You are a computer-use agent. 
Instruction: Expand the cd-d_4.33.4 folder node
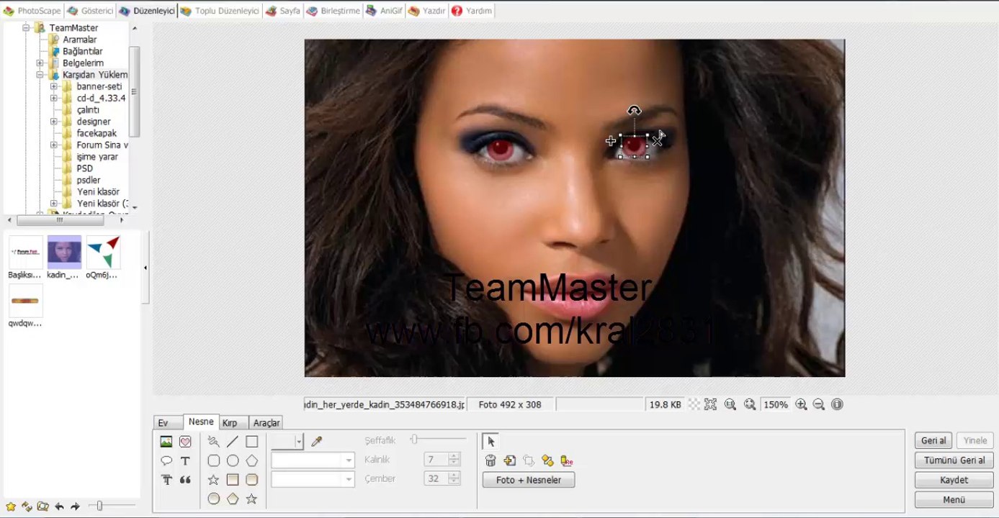[53, 98]
